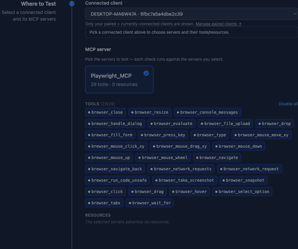This screenshot has height=249, width=298.
Task: Click the browser_drag tool chip
Action: click(x=147, y=191)
